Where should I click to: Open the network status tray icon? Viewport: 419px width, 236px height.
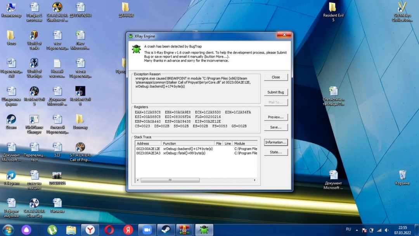379,230
